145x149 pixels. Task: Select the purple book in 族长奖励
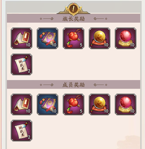click(x=48, y=38)
